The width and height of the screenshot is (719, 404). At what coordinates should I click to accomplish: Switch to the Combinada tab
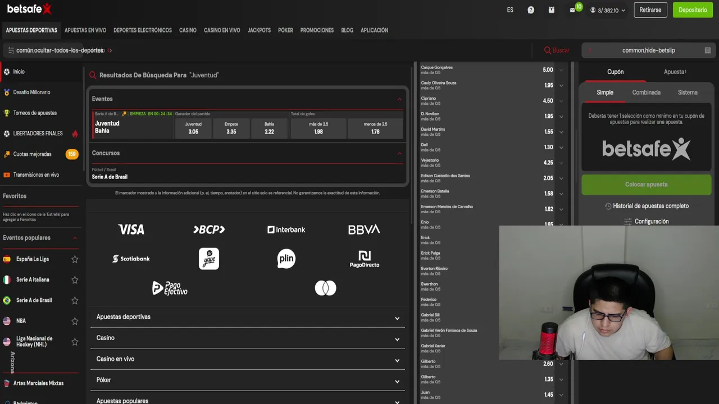point(646,93)
